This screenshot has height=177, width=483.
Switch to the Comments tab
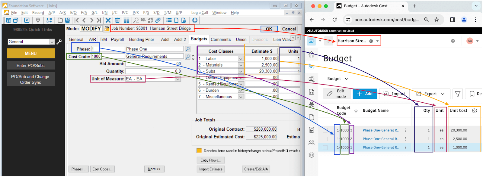coord(221,39)
